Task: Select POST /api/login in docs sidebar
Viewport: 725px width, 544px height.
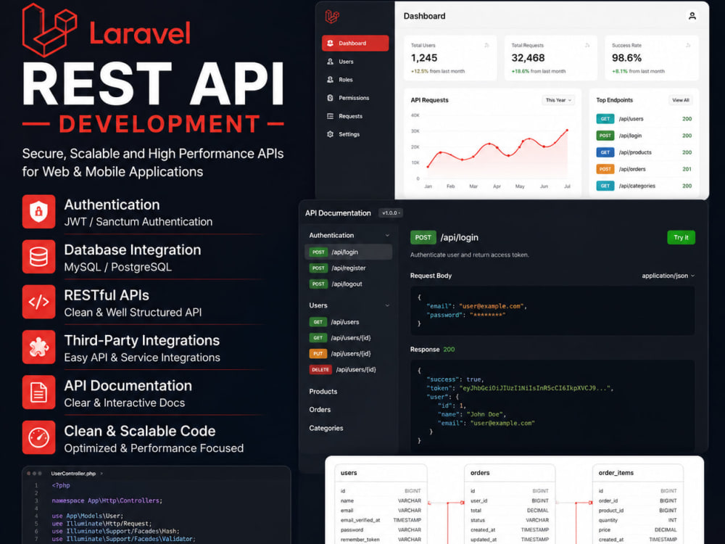Action: pyautogui.click(x=349, y=252)
